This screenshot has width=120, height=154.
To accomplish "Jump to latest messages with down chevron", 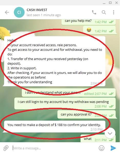I will (x=110, y=133).
